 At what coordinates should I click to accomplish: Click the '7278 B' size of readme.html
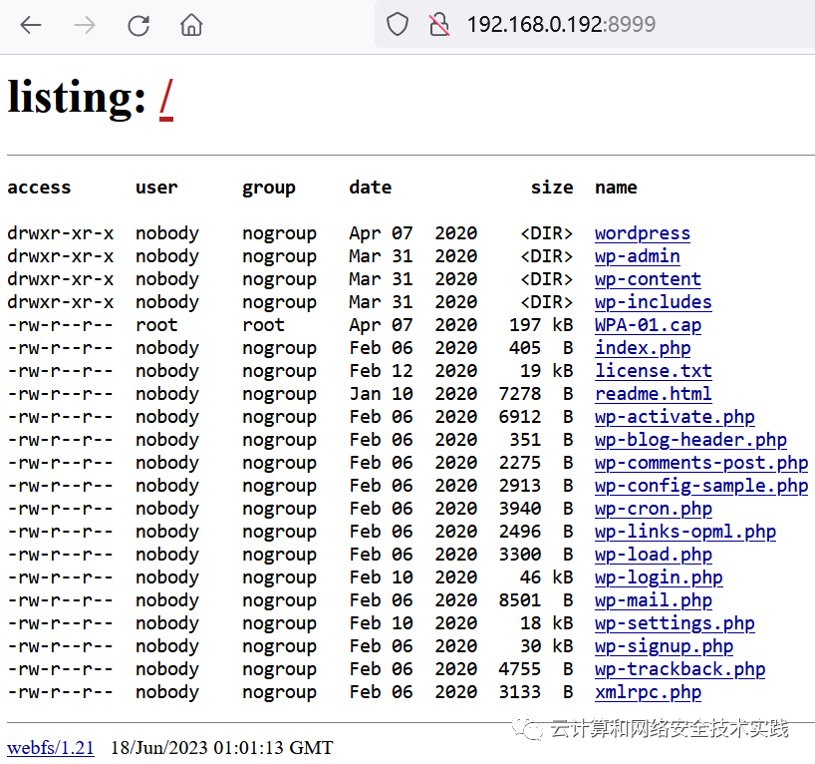pyautogui.click(x=536, y=394)
